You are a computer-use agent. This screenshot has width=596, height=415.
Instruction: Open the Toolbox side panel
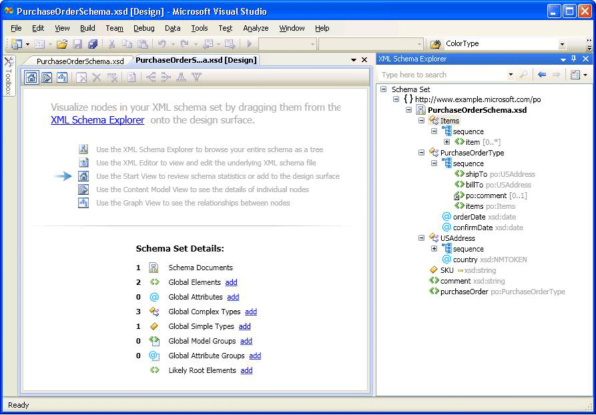tap(9, 76)
